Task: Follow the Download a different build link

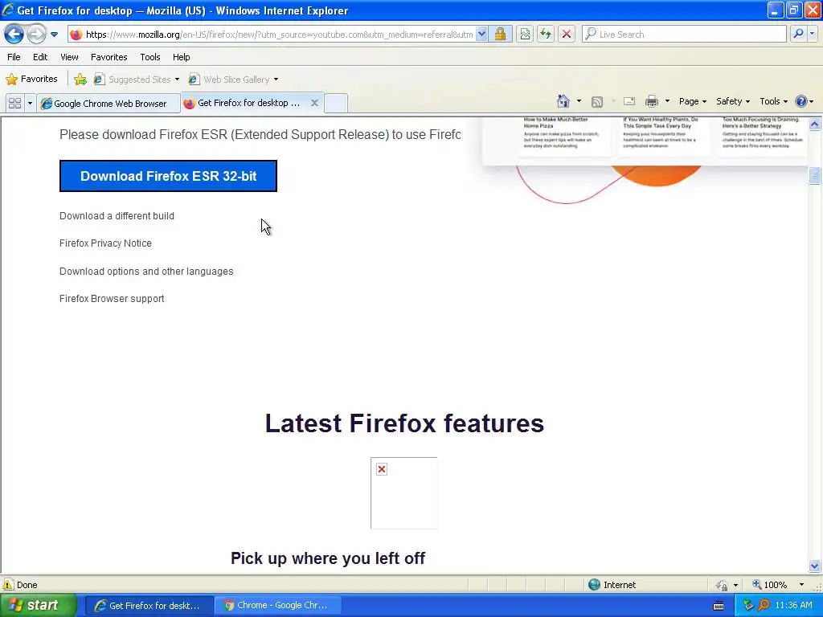Action: (x=117, y=216)
